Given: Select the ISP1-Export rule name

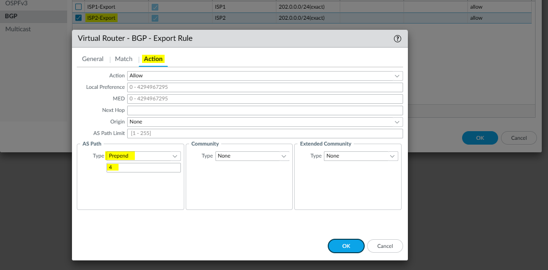Looking at the screenshot, I should click(x=101, y=7).
